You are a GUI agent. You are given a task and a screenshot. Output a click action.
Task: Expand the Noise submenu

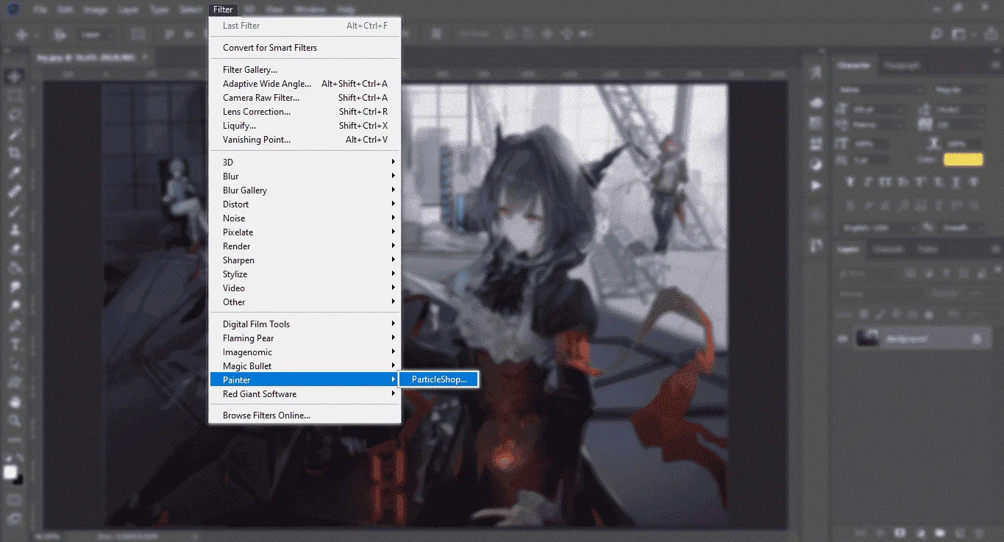click(305, 218)
